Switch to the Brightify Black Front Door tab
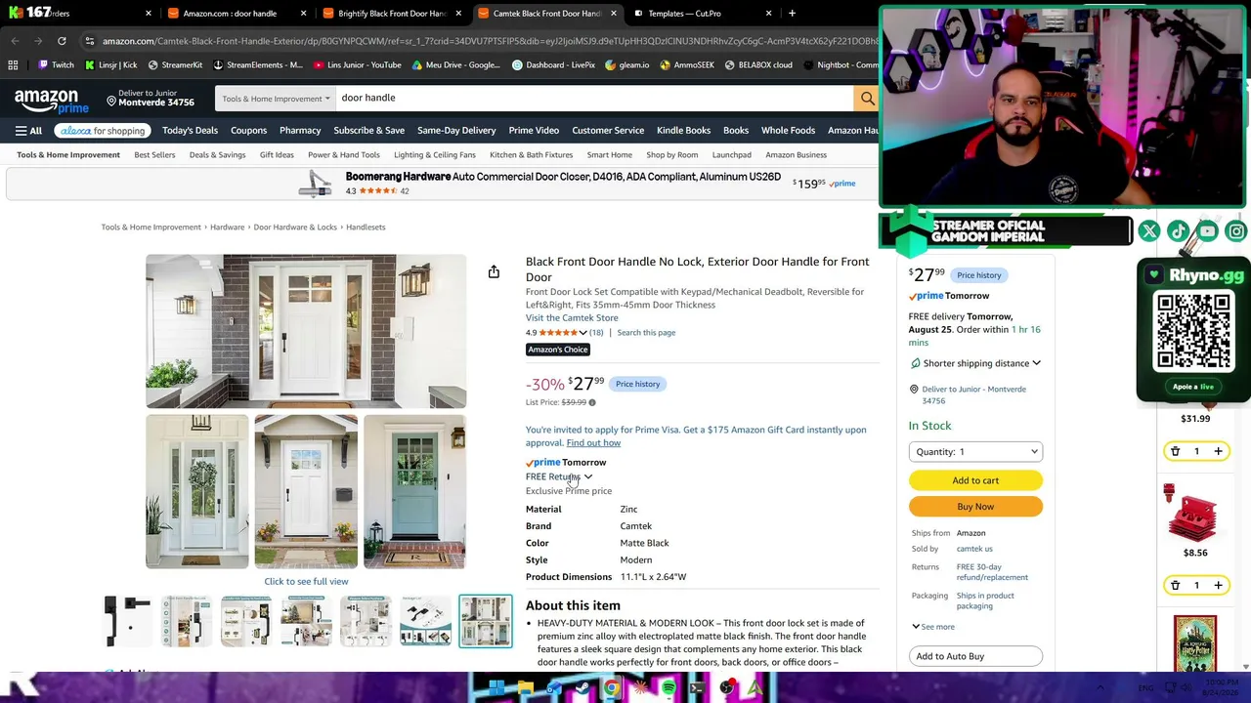 (x=391, y=14)
